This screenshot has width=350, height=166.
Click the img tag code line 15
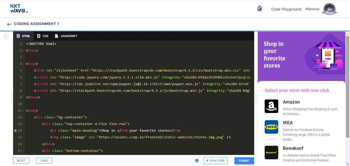140,137
